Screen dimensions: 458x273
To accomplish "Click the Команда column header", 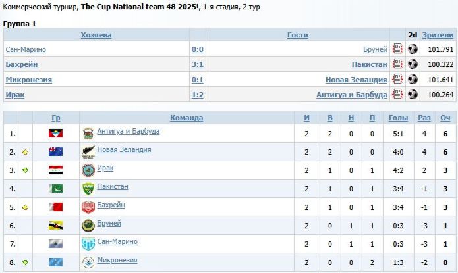I will click(x=186, y=118).
